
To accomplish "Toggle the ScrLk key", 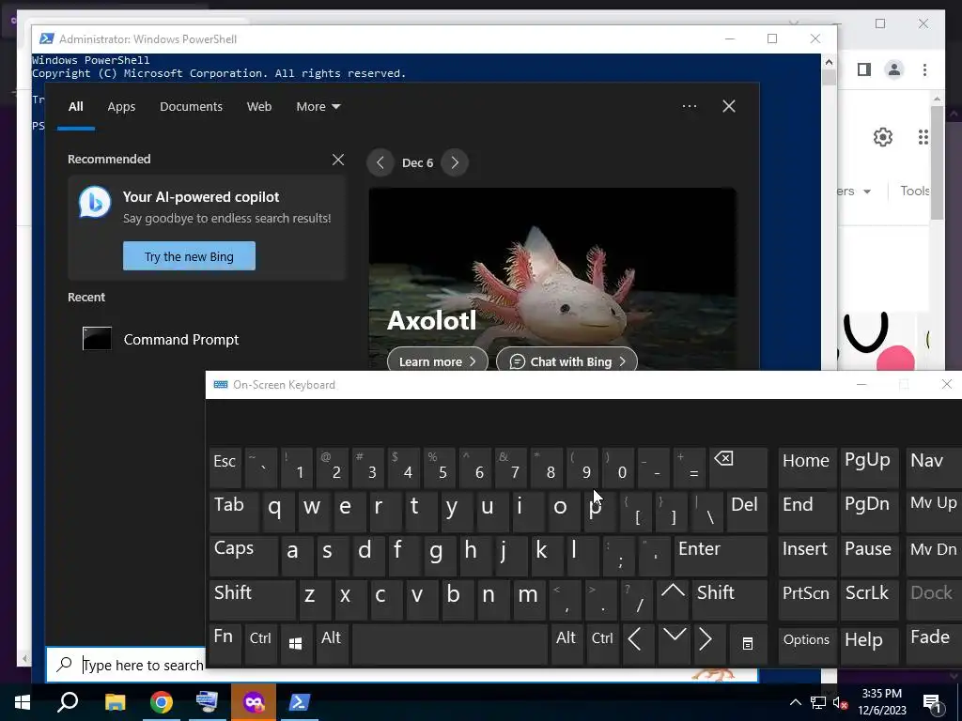I will 869,600.
